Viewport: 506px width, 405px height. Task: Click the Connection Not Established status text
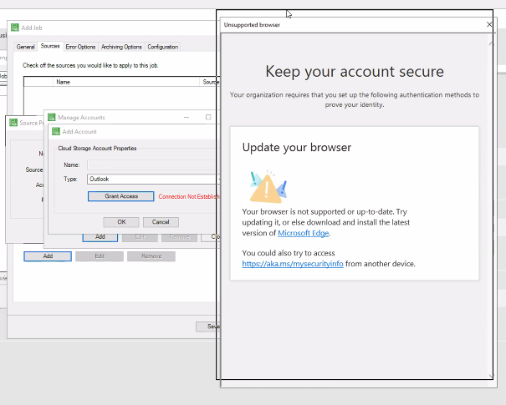point(189,196)
